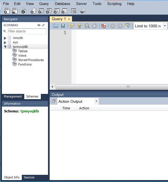The width and height of the screenshot is (168, 182).
Task: Select the Stored Procedures node
Action: 31,60
